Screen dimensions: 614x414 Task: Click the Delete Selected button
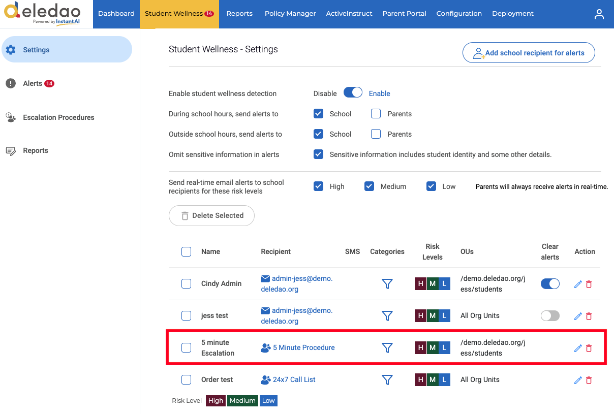tap(211, 215)
